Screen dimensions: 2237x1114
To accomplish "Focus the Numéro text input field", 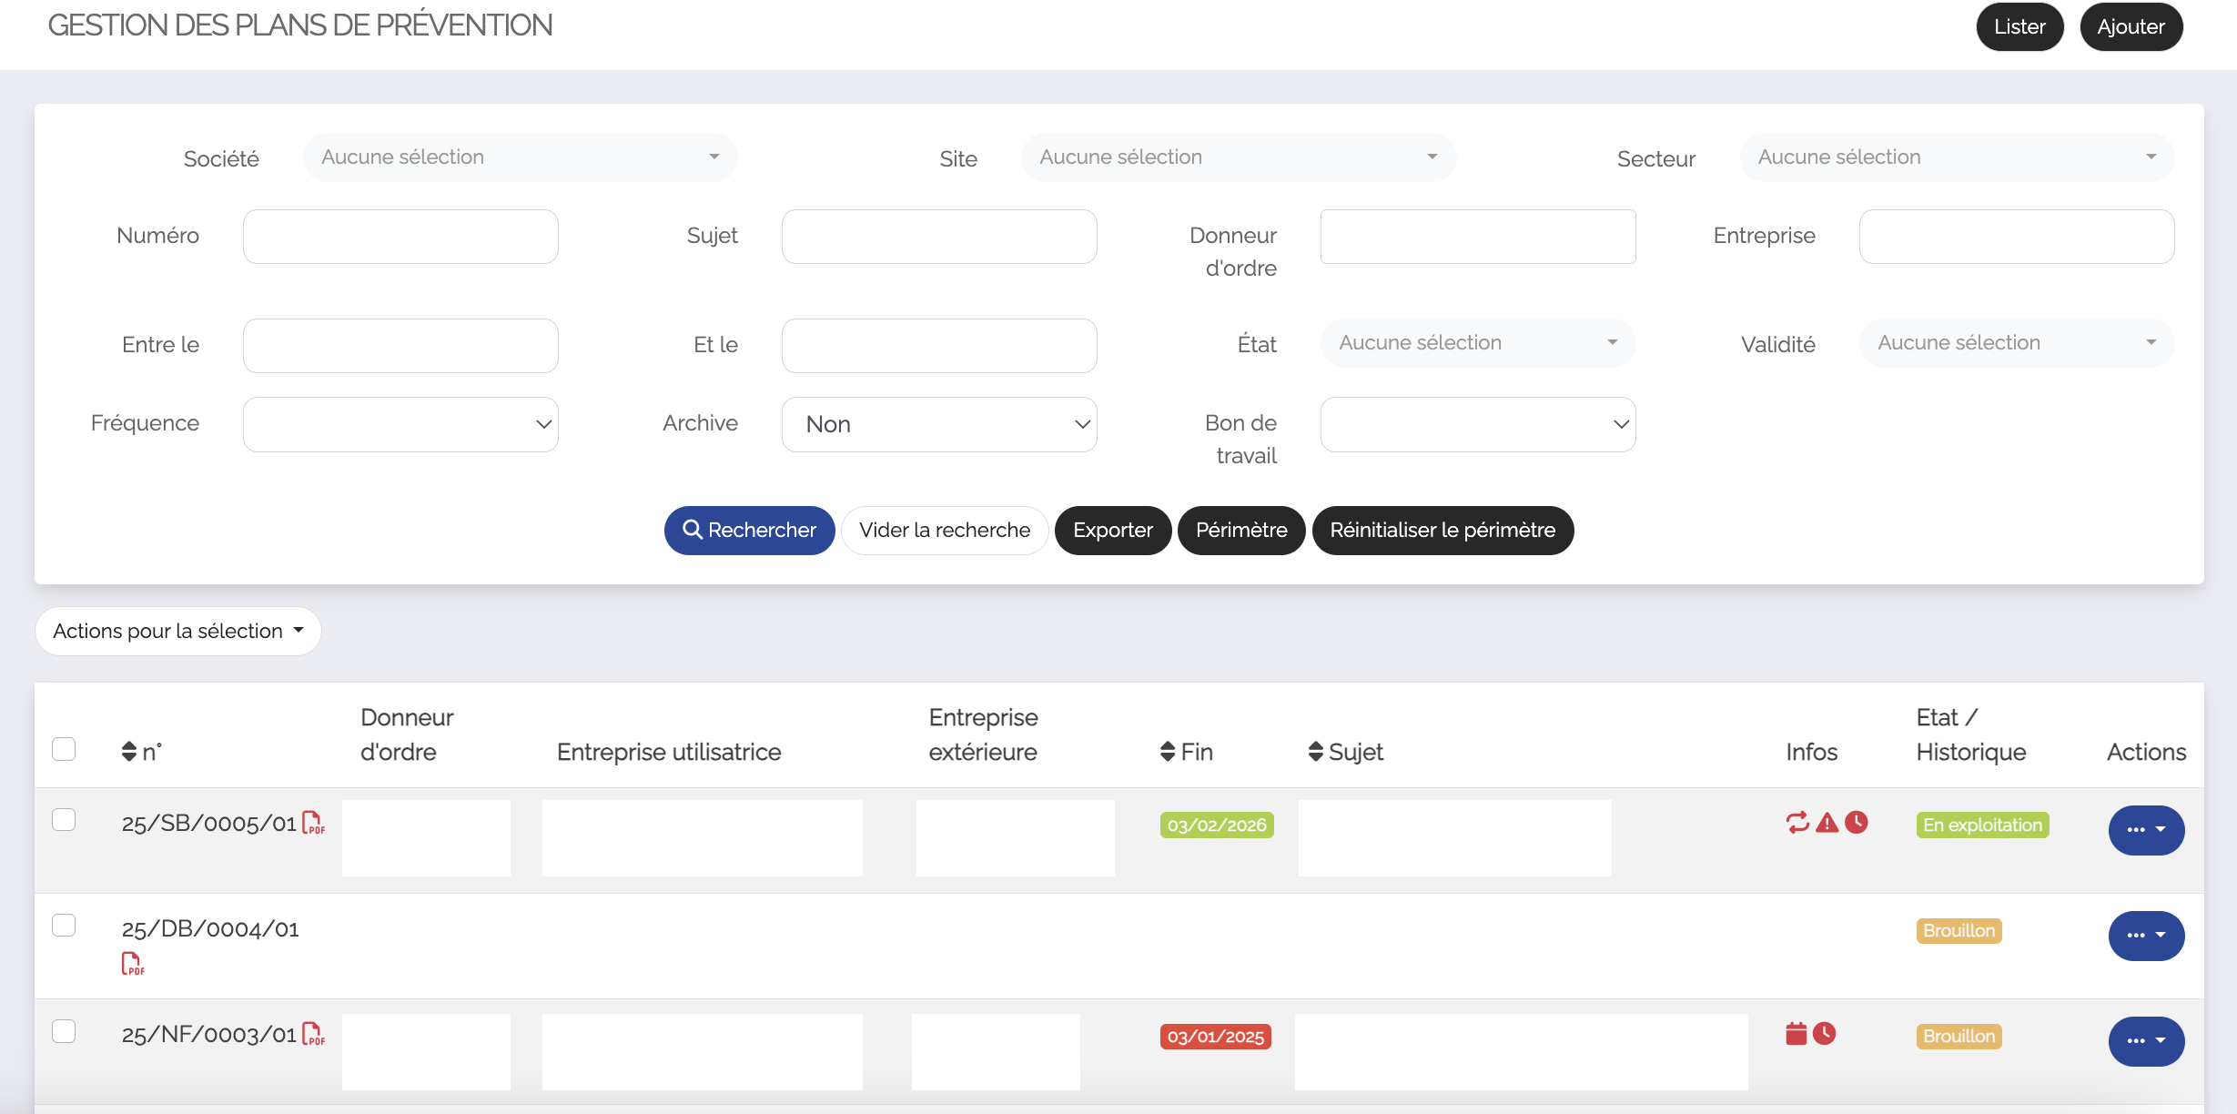I will (400, 237).
